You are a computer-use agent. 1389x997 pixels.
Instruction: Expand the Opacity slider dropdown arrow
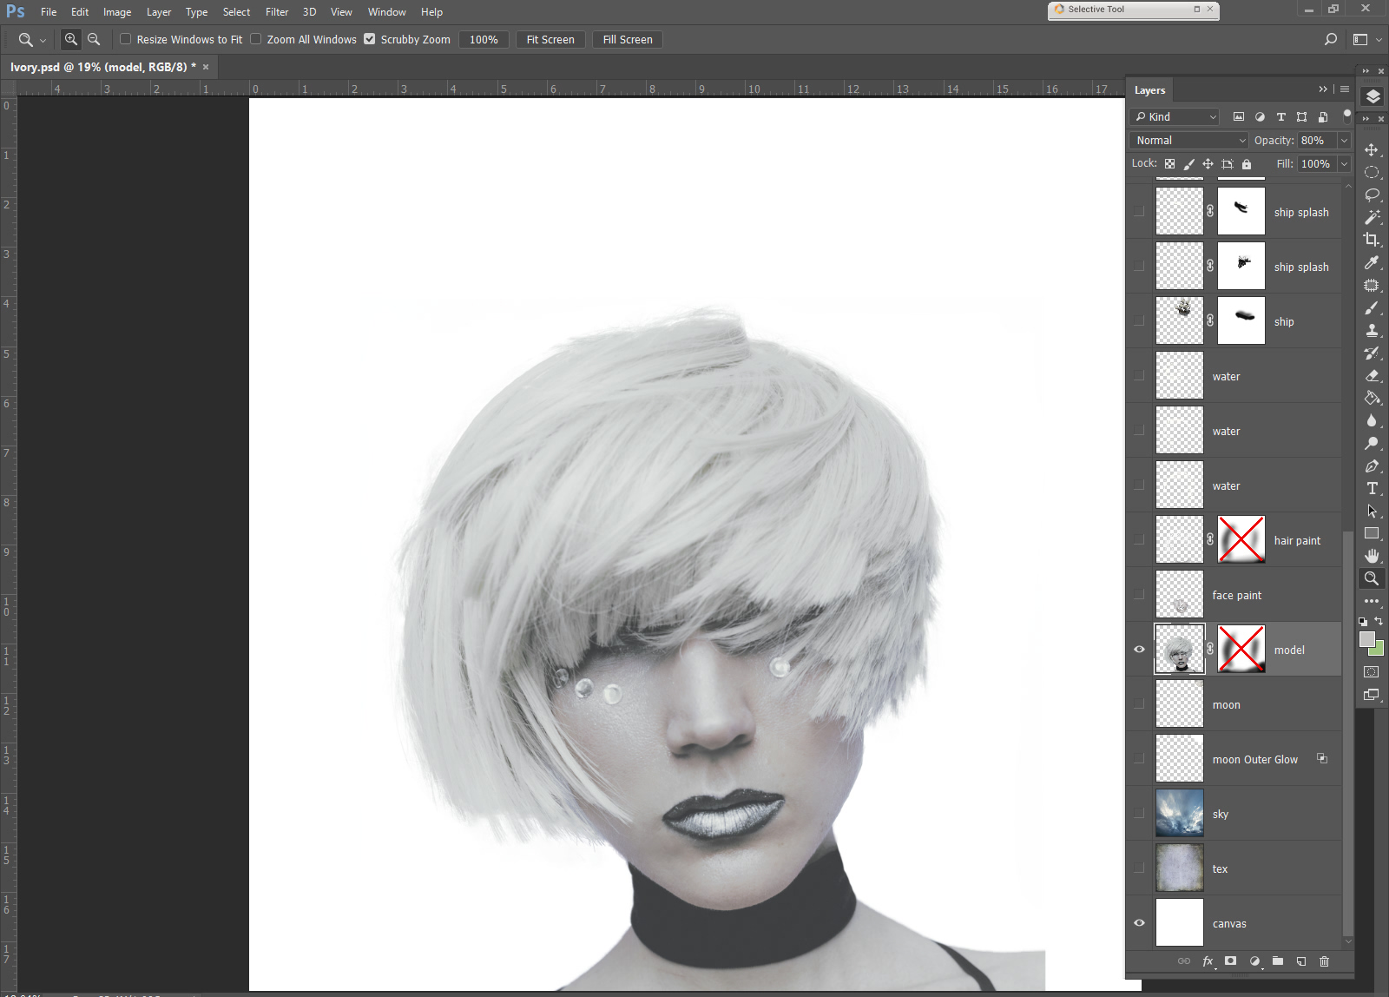[1344, 140]
